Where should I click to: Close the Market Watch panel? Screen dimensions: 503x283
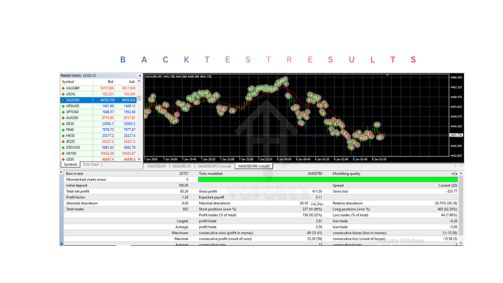point(140,75)
